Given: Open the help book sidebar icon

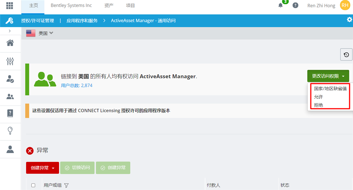Looking at the screenshot, I should pos(10,113).
